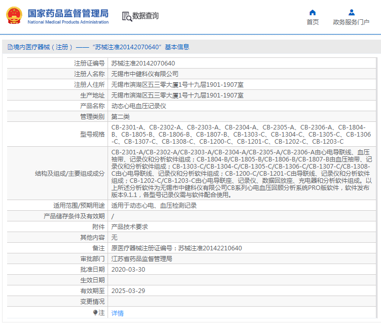Click the 审批部门 row label
Screen dimensions: 381x325
click(92, 259)
